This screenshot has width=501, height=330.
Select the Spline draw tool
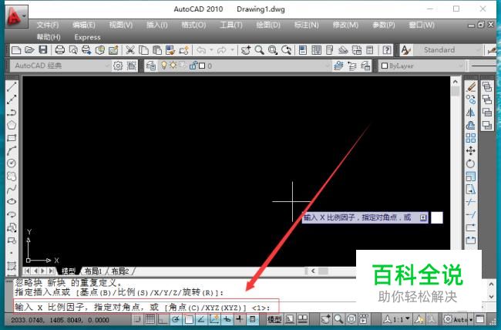(12, 189)
